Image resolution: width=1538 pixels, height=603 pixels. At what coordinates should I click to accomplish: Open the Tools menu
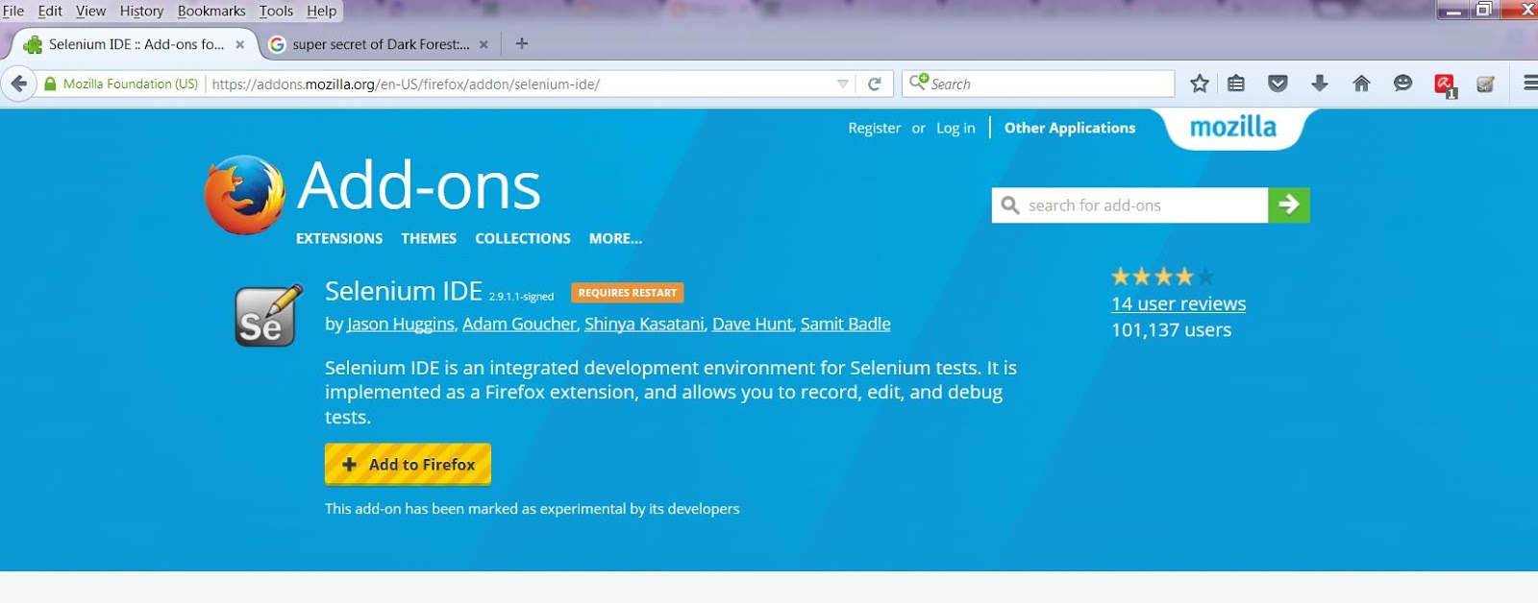tap(276, 11)
